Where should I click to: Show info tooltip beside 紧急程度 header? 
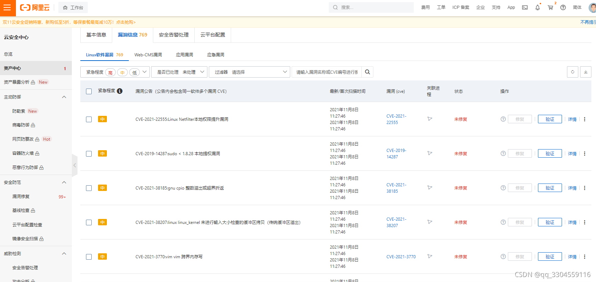(x=120, y=91)
